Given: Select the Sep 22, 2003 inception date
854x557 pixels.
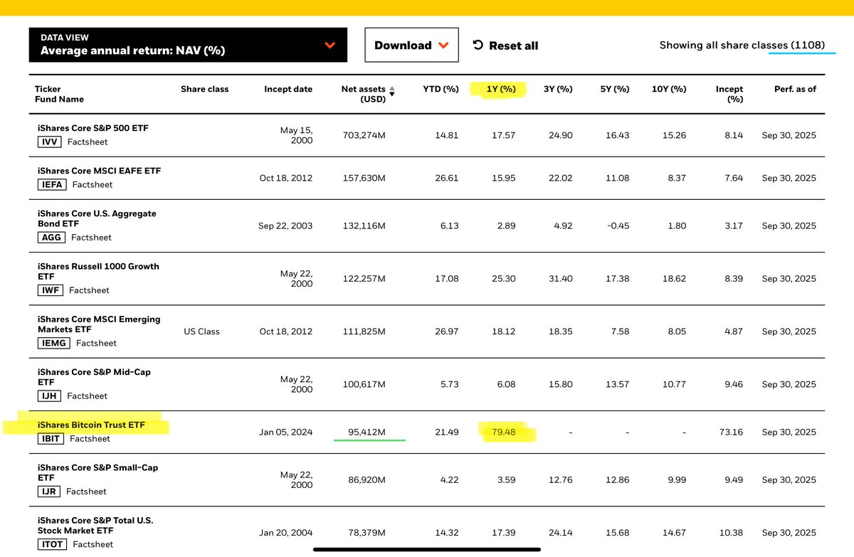Looking at the screenshot, I should [285, 226].
